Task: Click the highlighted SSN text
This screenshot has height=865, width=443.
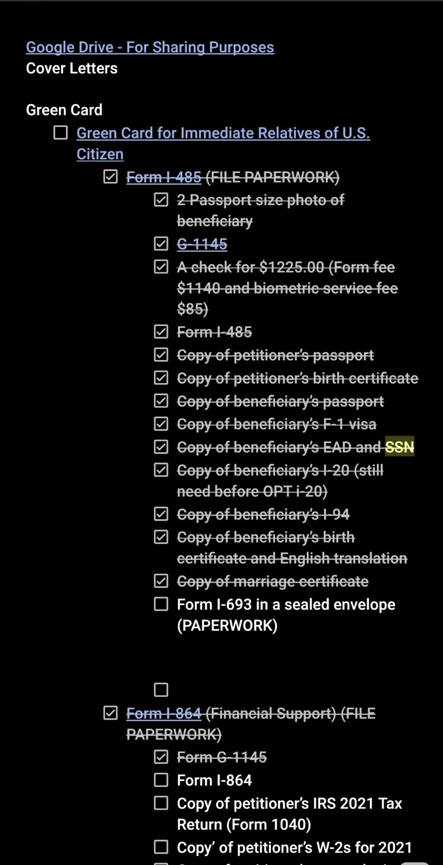Action: pyautogui.click(x=399, y=447)
